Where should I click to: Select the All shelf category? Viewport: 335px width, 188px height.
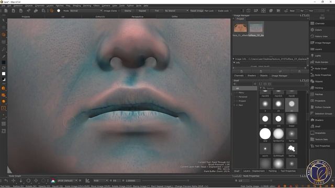pyautogui.click(x=245, y=88)
